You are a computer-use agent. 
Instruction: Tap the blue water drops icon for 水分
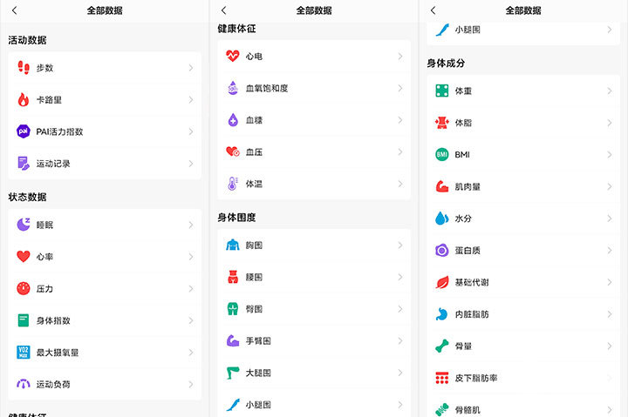(442, 219)
